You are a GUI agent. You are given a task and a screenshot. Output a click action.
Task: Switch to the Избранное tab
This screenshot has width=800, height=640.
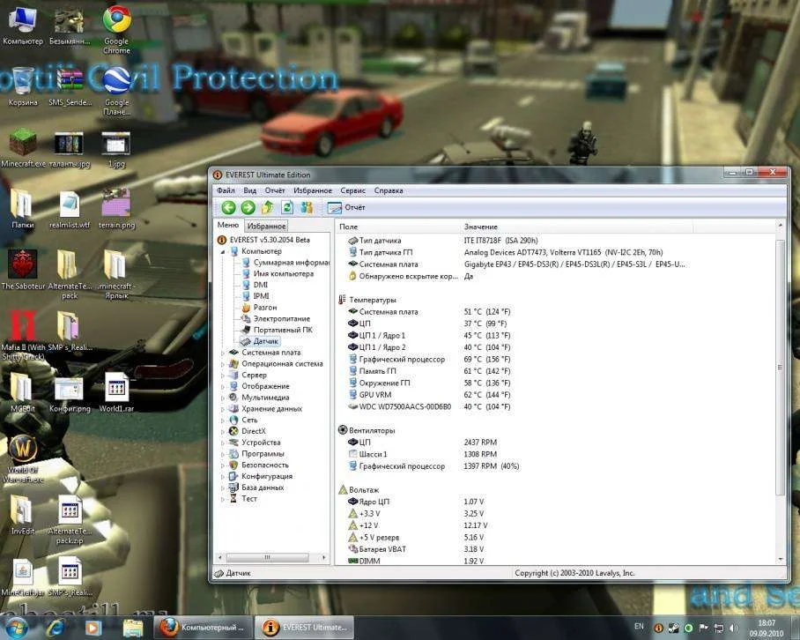[266, 227]
